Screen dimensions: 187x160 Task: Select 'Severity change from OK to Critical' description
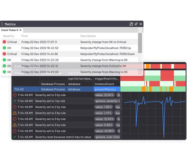pyautogui.click(x=103, y=42)
